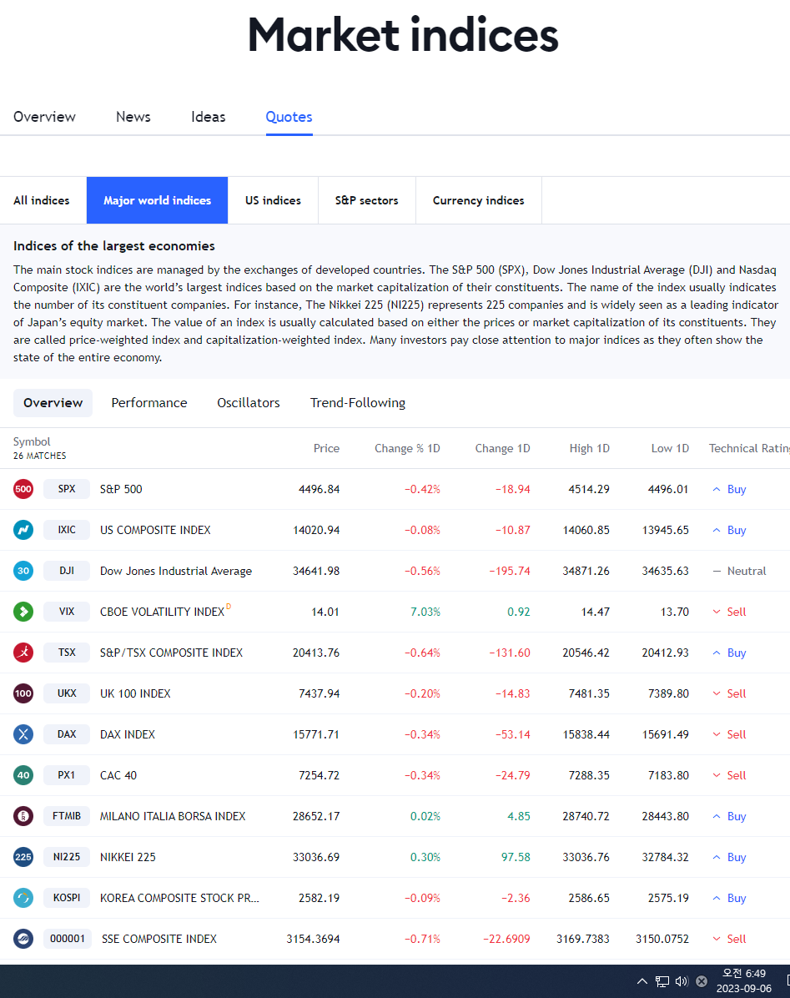Click the DAX blue logo icon
Screen dimensions: 790x998
(23, 734)
